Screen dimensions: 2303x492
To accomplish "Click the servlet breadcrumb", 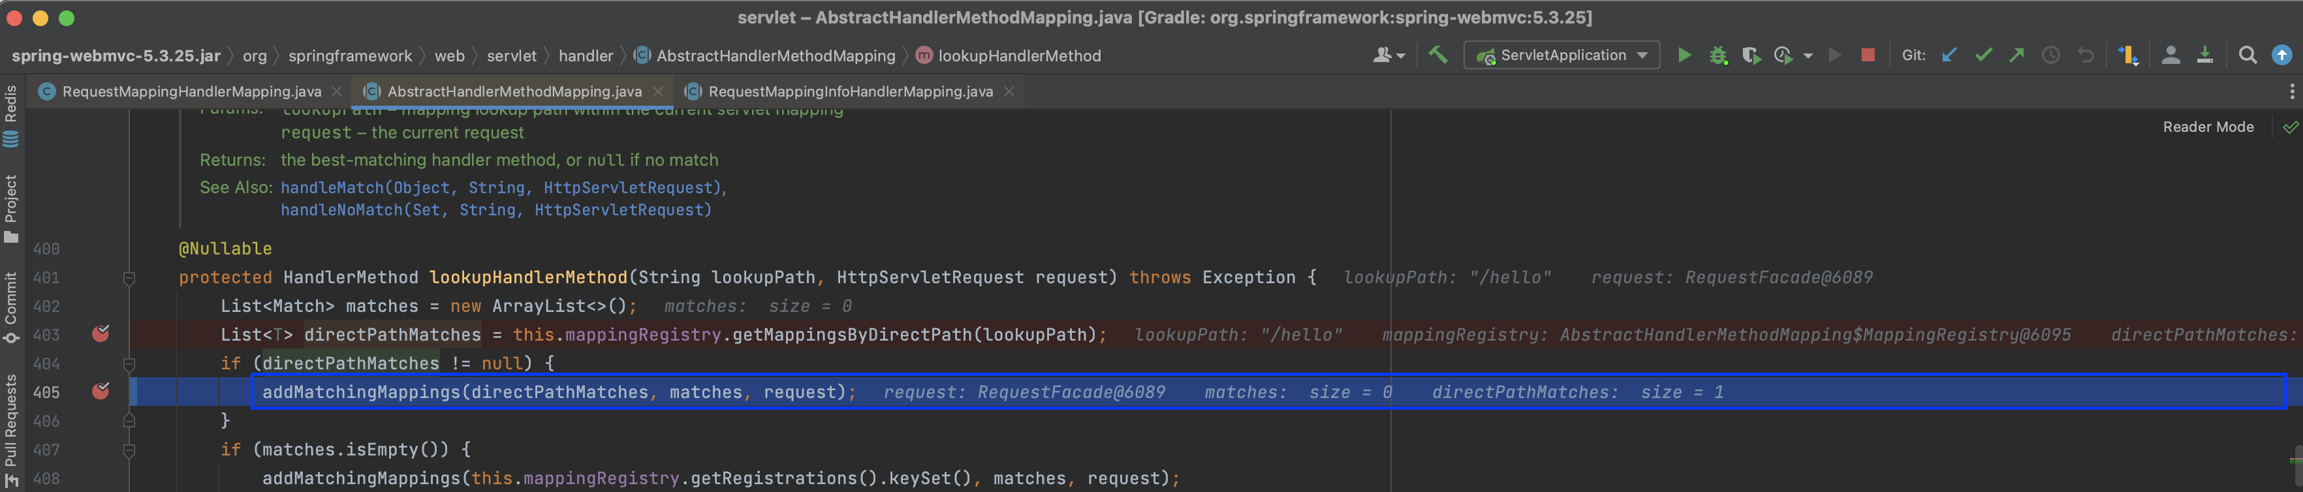I will coord(511,55).
